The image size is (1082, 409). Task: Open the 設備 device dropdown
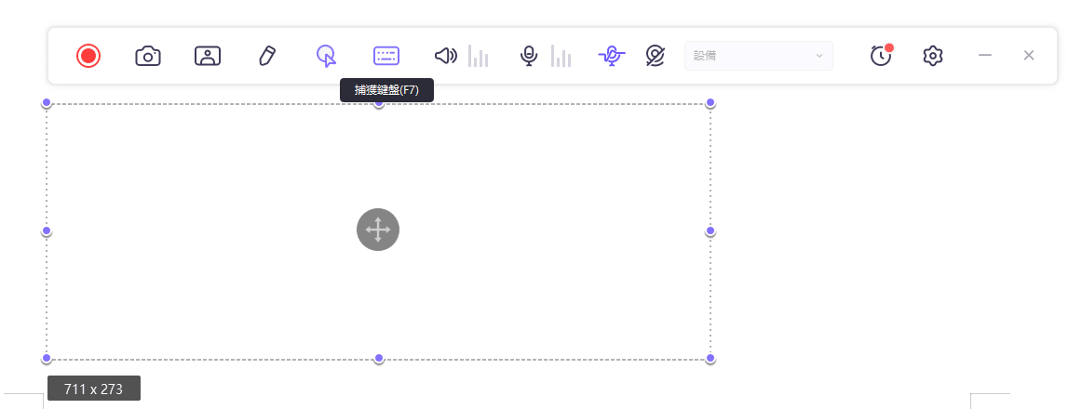pos(758,56)
